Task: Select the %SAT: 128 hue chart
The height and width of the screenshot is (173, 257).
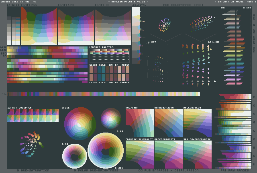Action: tap(75, 26)
